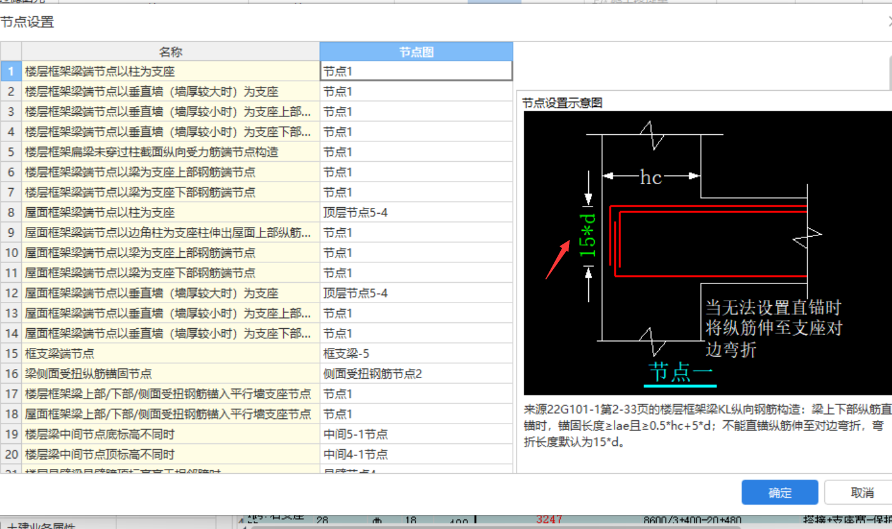Click row number 10 header

coord(11,253)
